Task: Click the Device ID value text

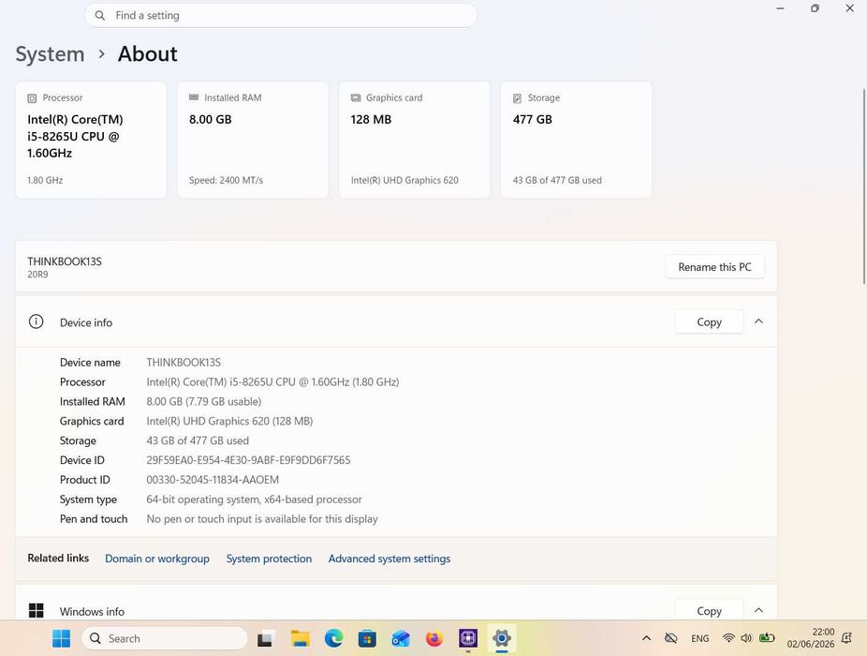Action: pyautogui.click(x=248, y=460)
